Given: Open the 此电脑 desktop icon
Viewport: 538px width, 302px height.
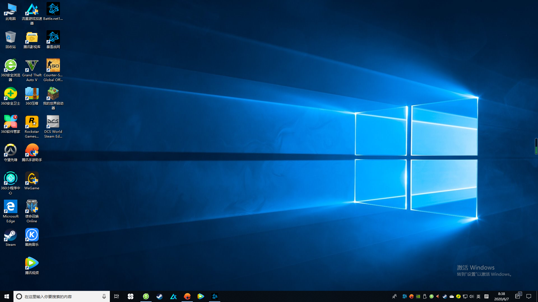Looking at the screenshot, I should point(11,12).
